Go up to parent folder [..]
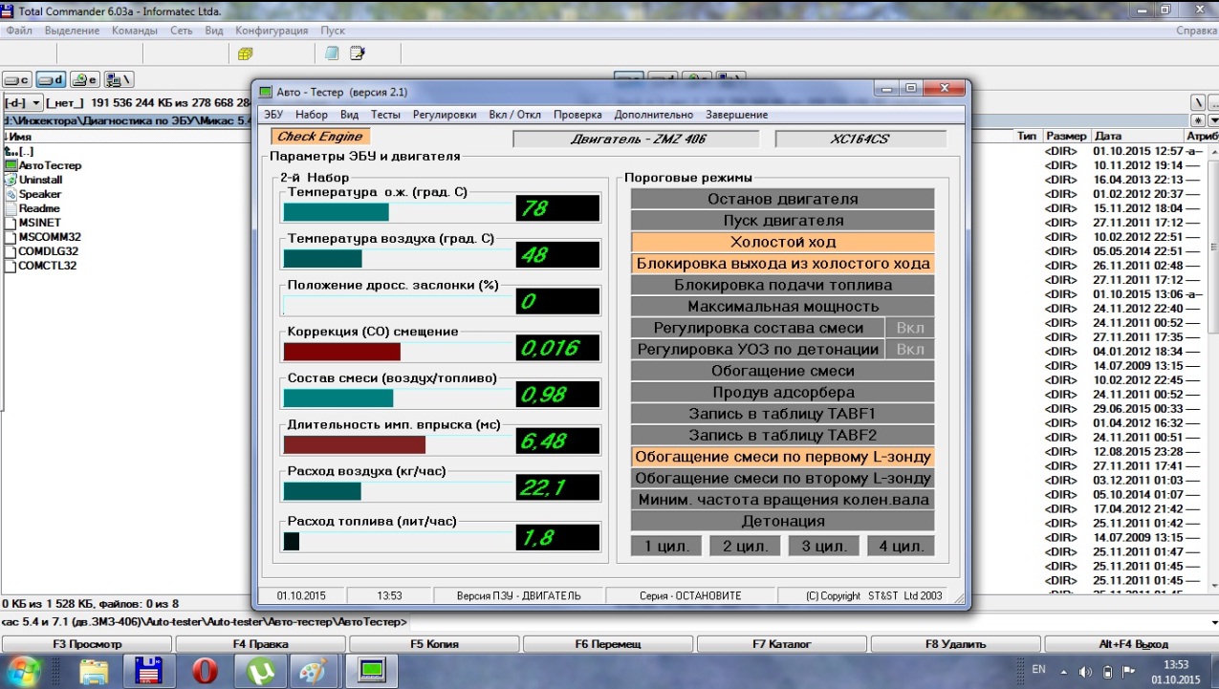Screen dimensions: 1219x689 (19, 151)
